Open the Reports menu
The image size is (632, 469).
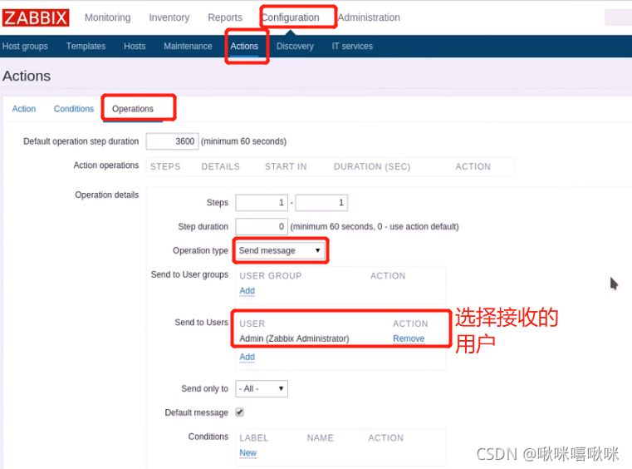tap(225, 17)
